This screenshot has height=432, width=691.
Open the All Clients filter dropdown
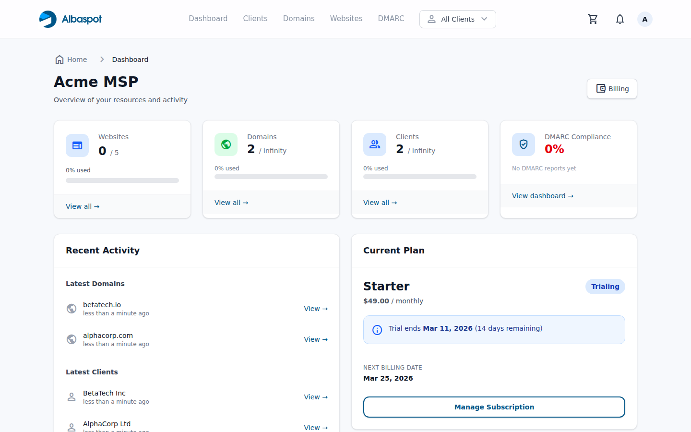click(x=457, y=19)
